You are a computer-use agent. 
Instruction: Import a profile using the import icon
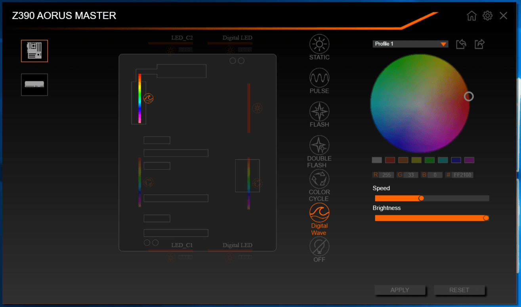pyautogui.click(x=461, y=44)
